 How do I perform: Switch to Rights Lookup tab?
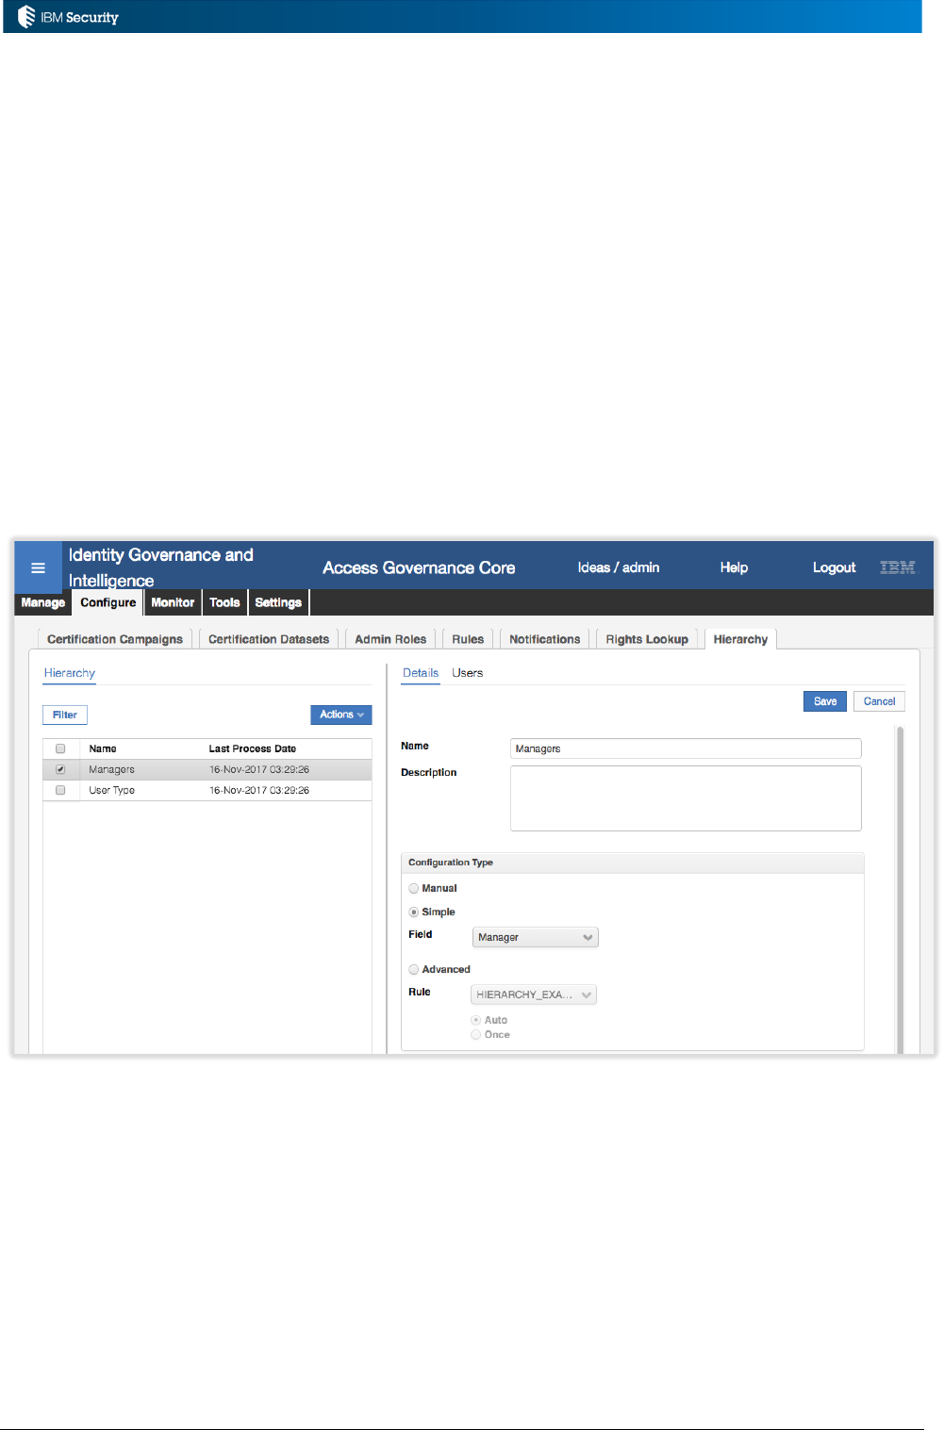coord(647,639)
